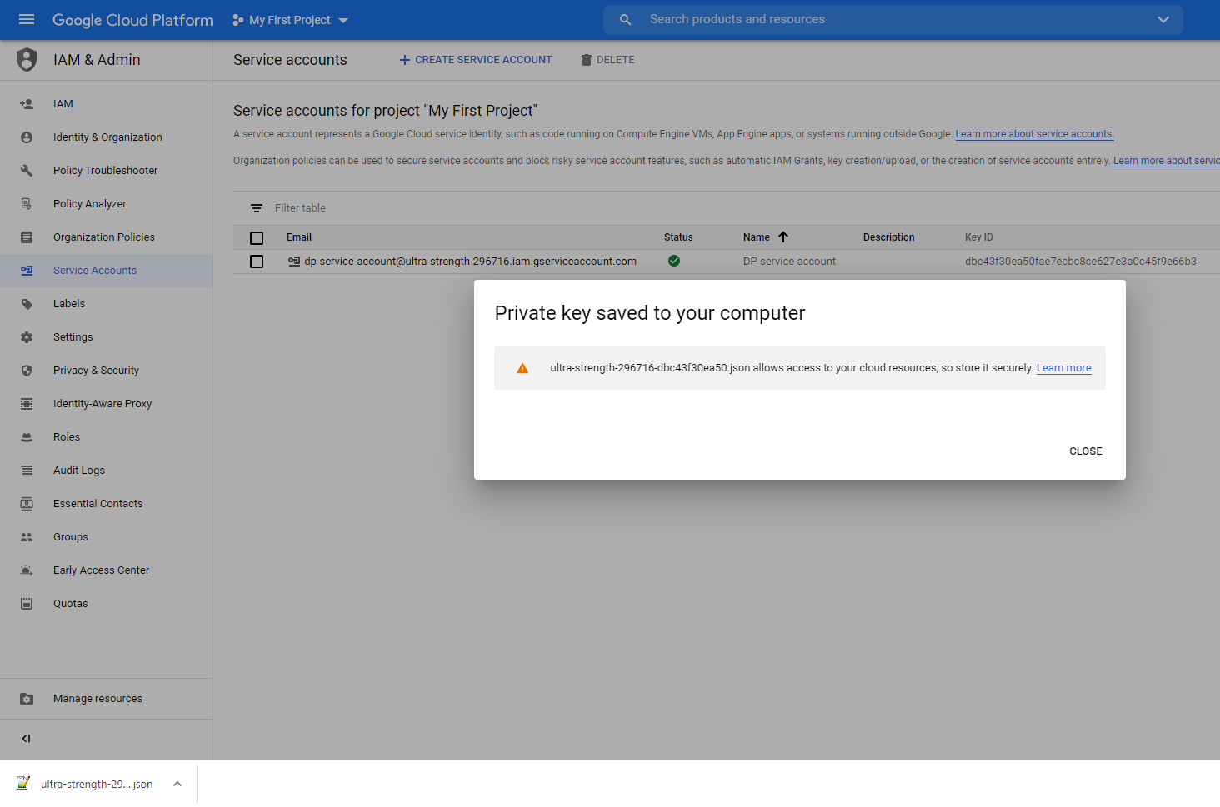Open Essential Contacts
This screenshot has height=807, width=1220.
[97, 504]
